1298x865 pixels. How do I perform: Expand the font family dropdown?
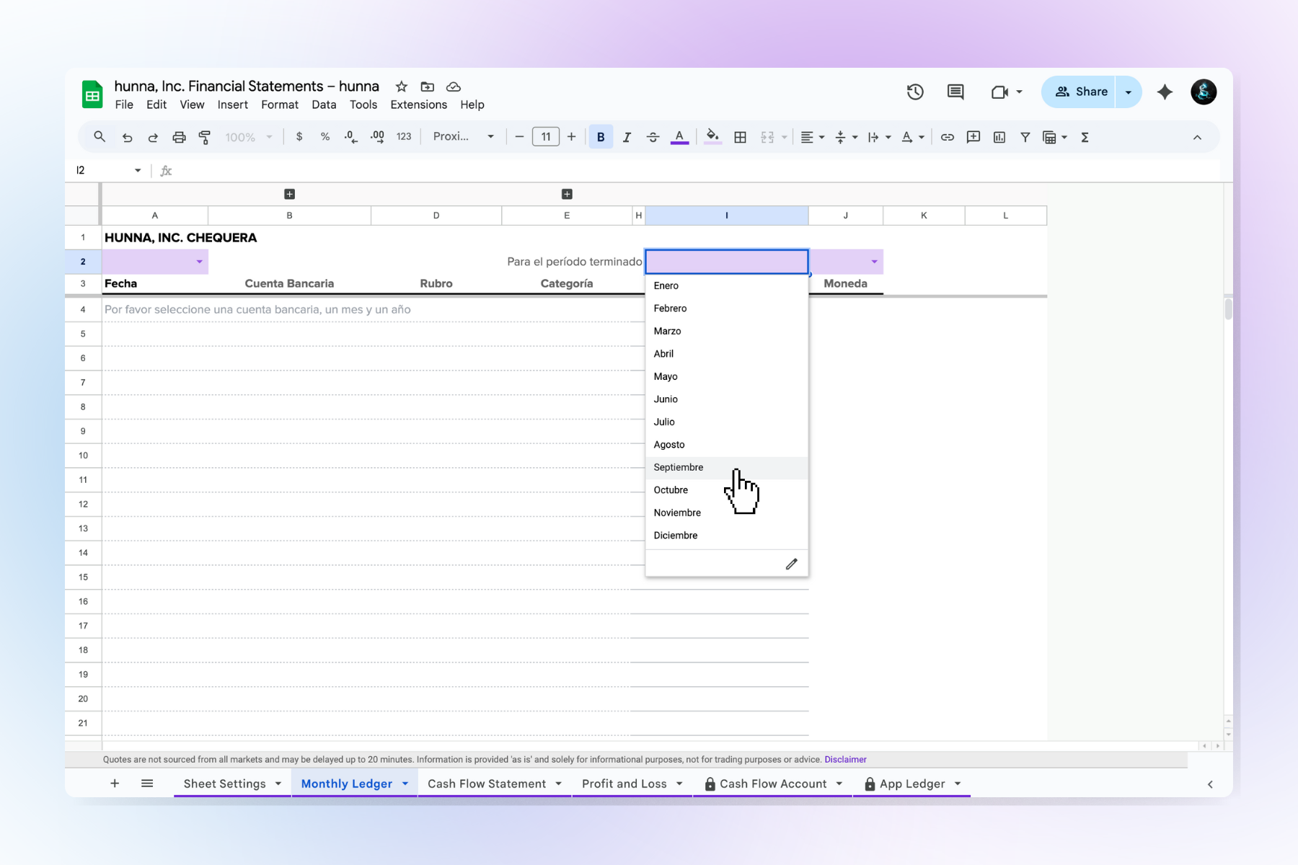[463, 137]
